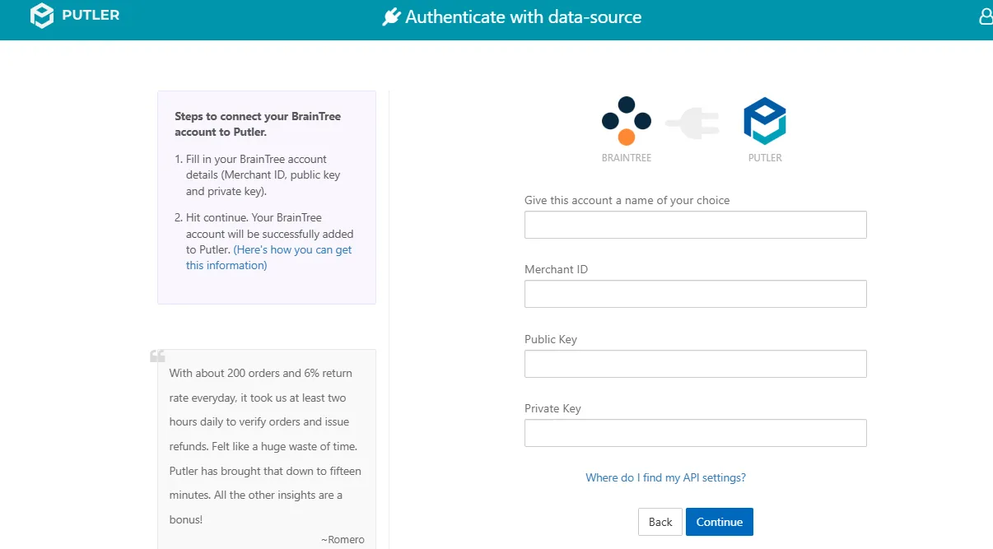Open 'Here's how you can get this information' link
Viewport: 993px width, 549px height.
coord(268,258)
